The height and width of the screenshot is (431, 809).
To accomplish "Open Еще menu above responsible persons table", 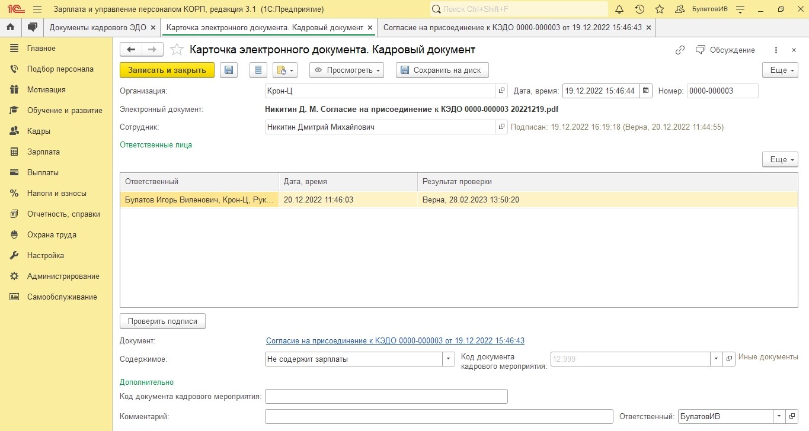I will tap(780, 159).
